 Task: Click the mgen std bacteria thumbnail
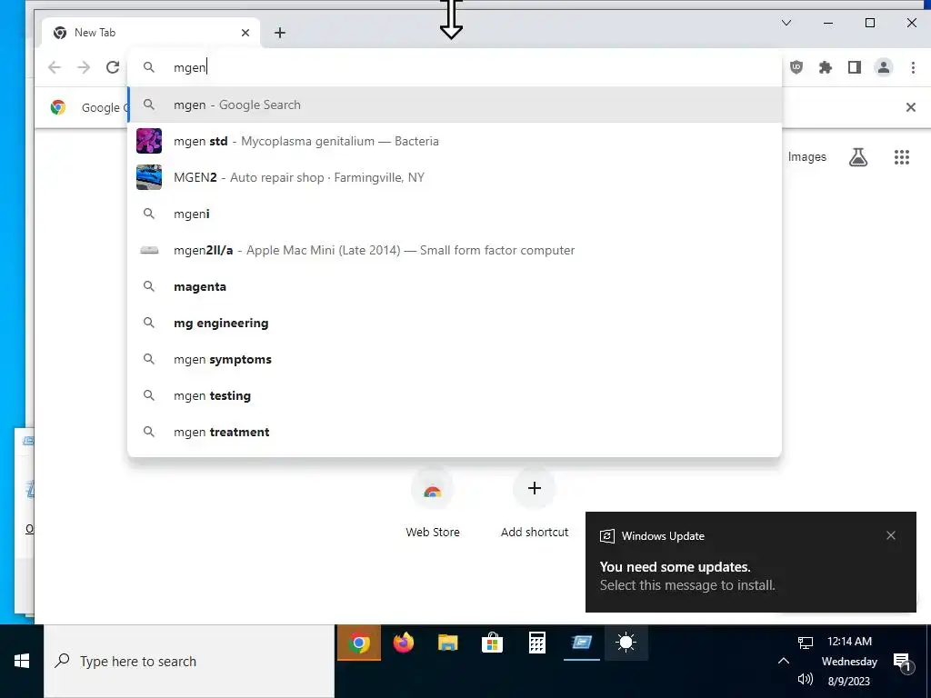(149, 141)
